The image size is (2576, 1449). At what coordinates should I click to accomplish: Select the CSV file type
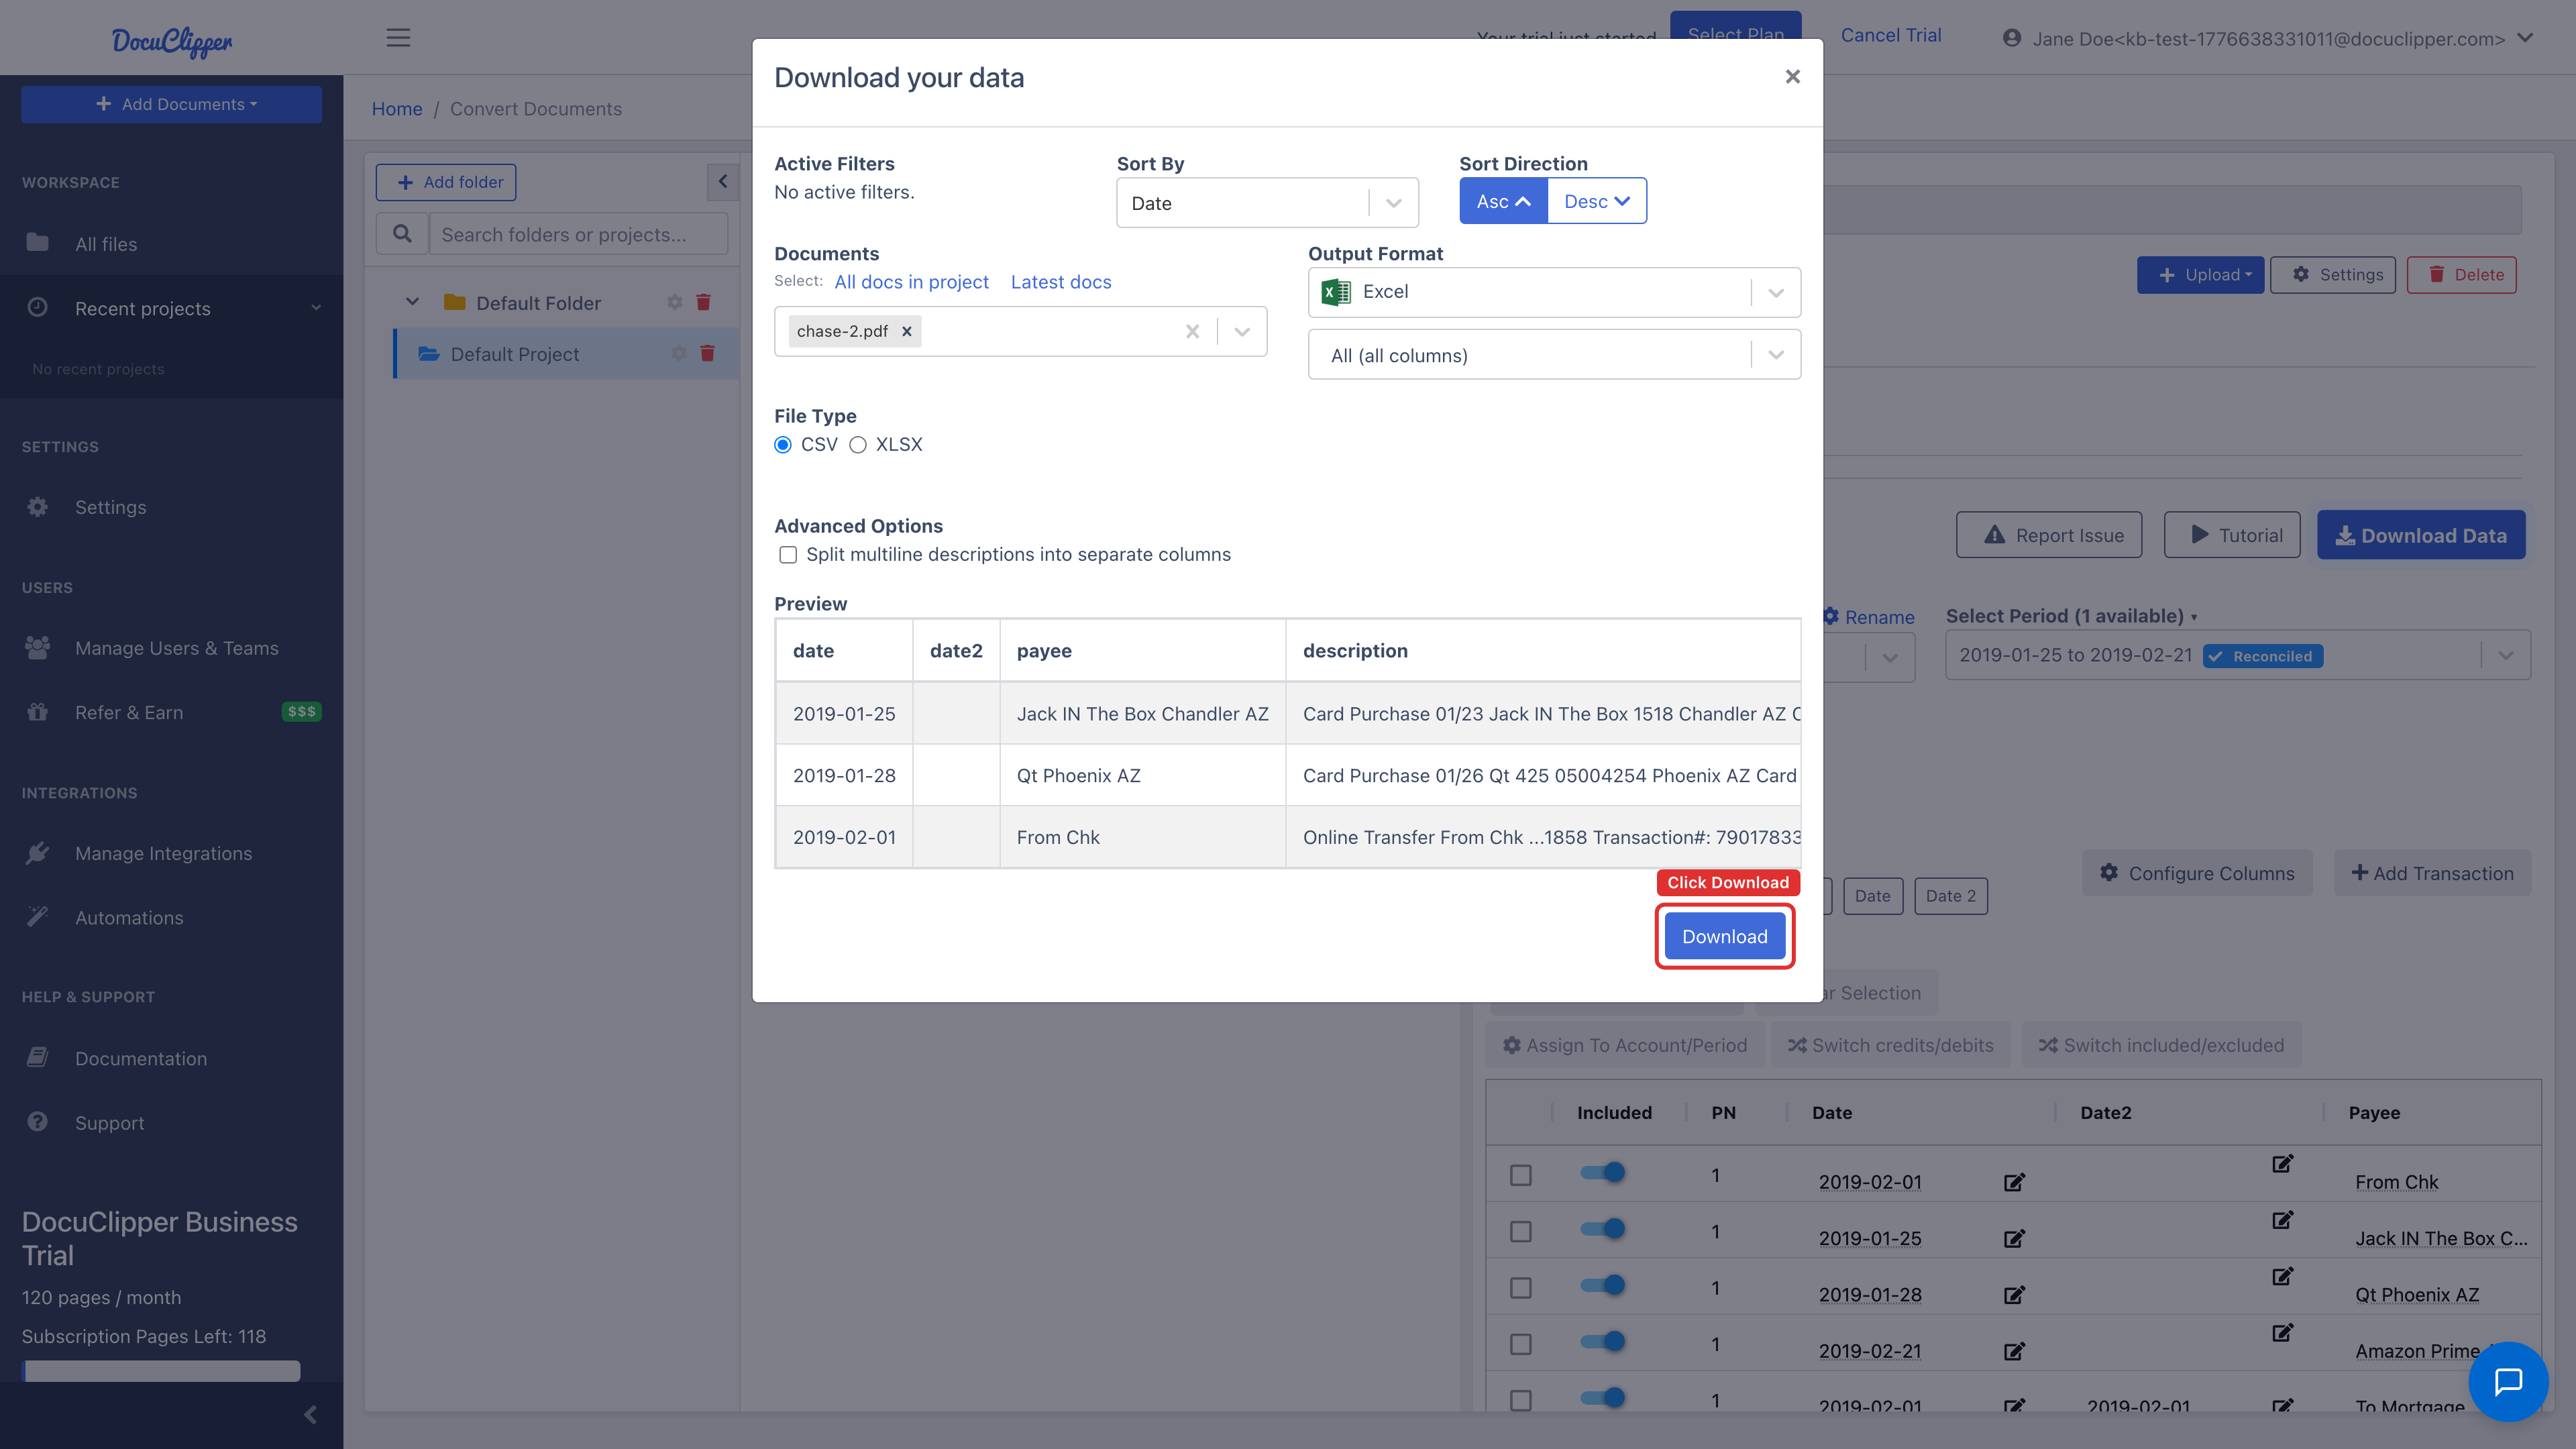[x=783, y=445]
